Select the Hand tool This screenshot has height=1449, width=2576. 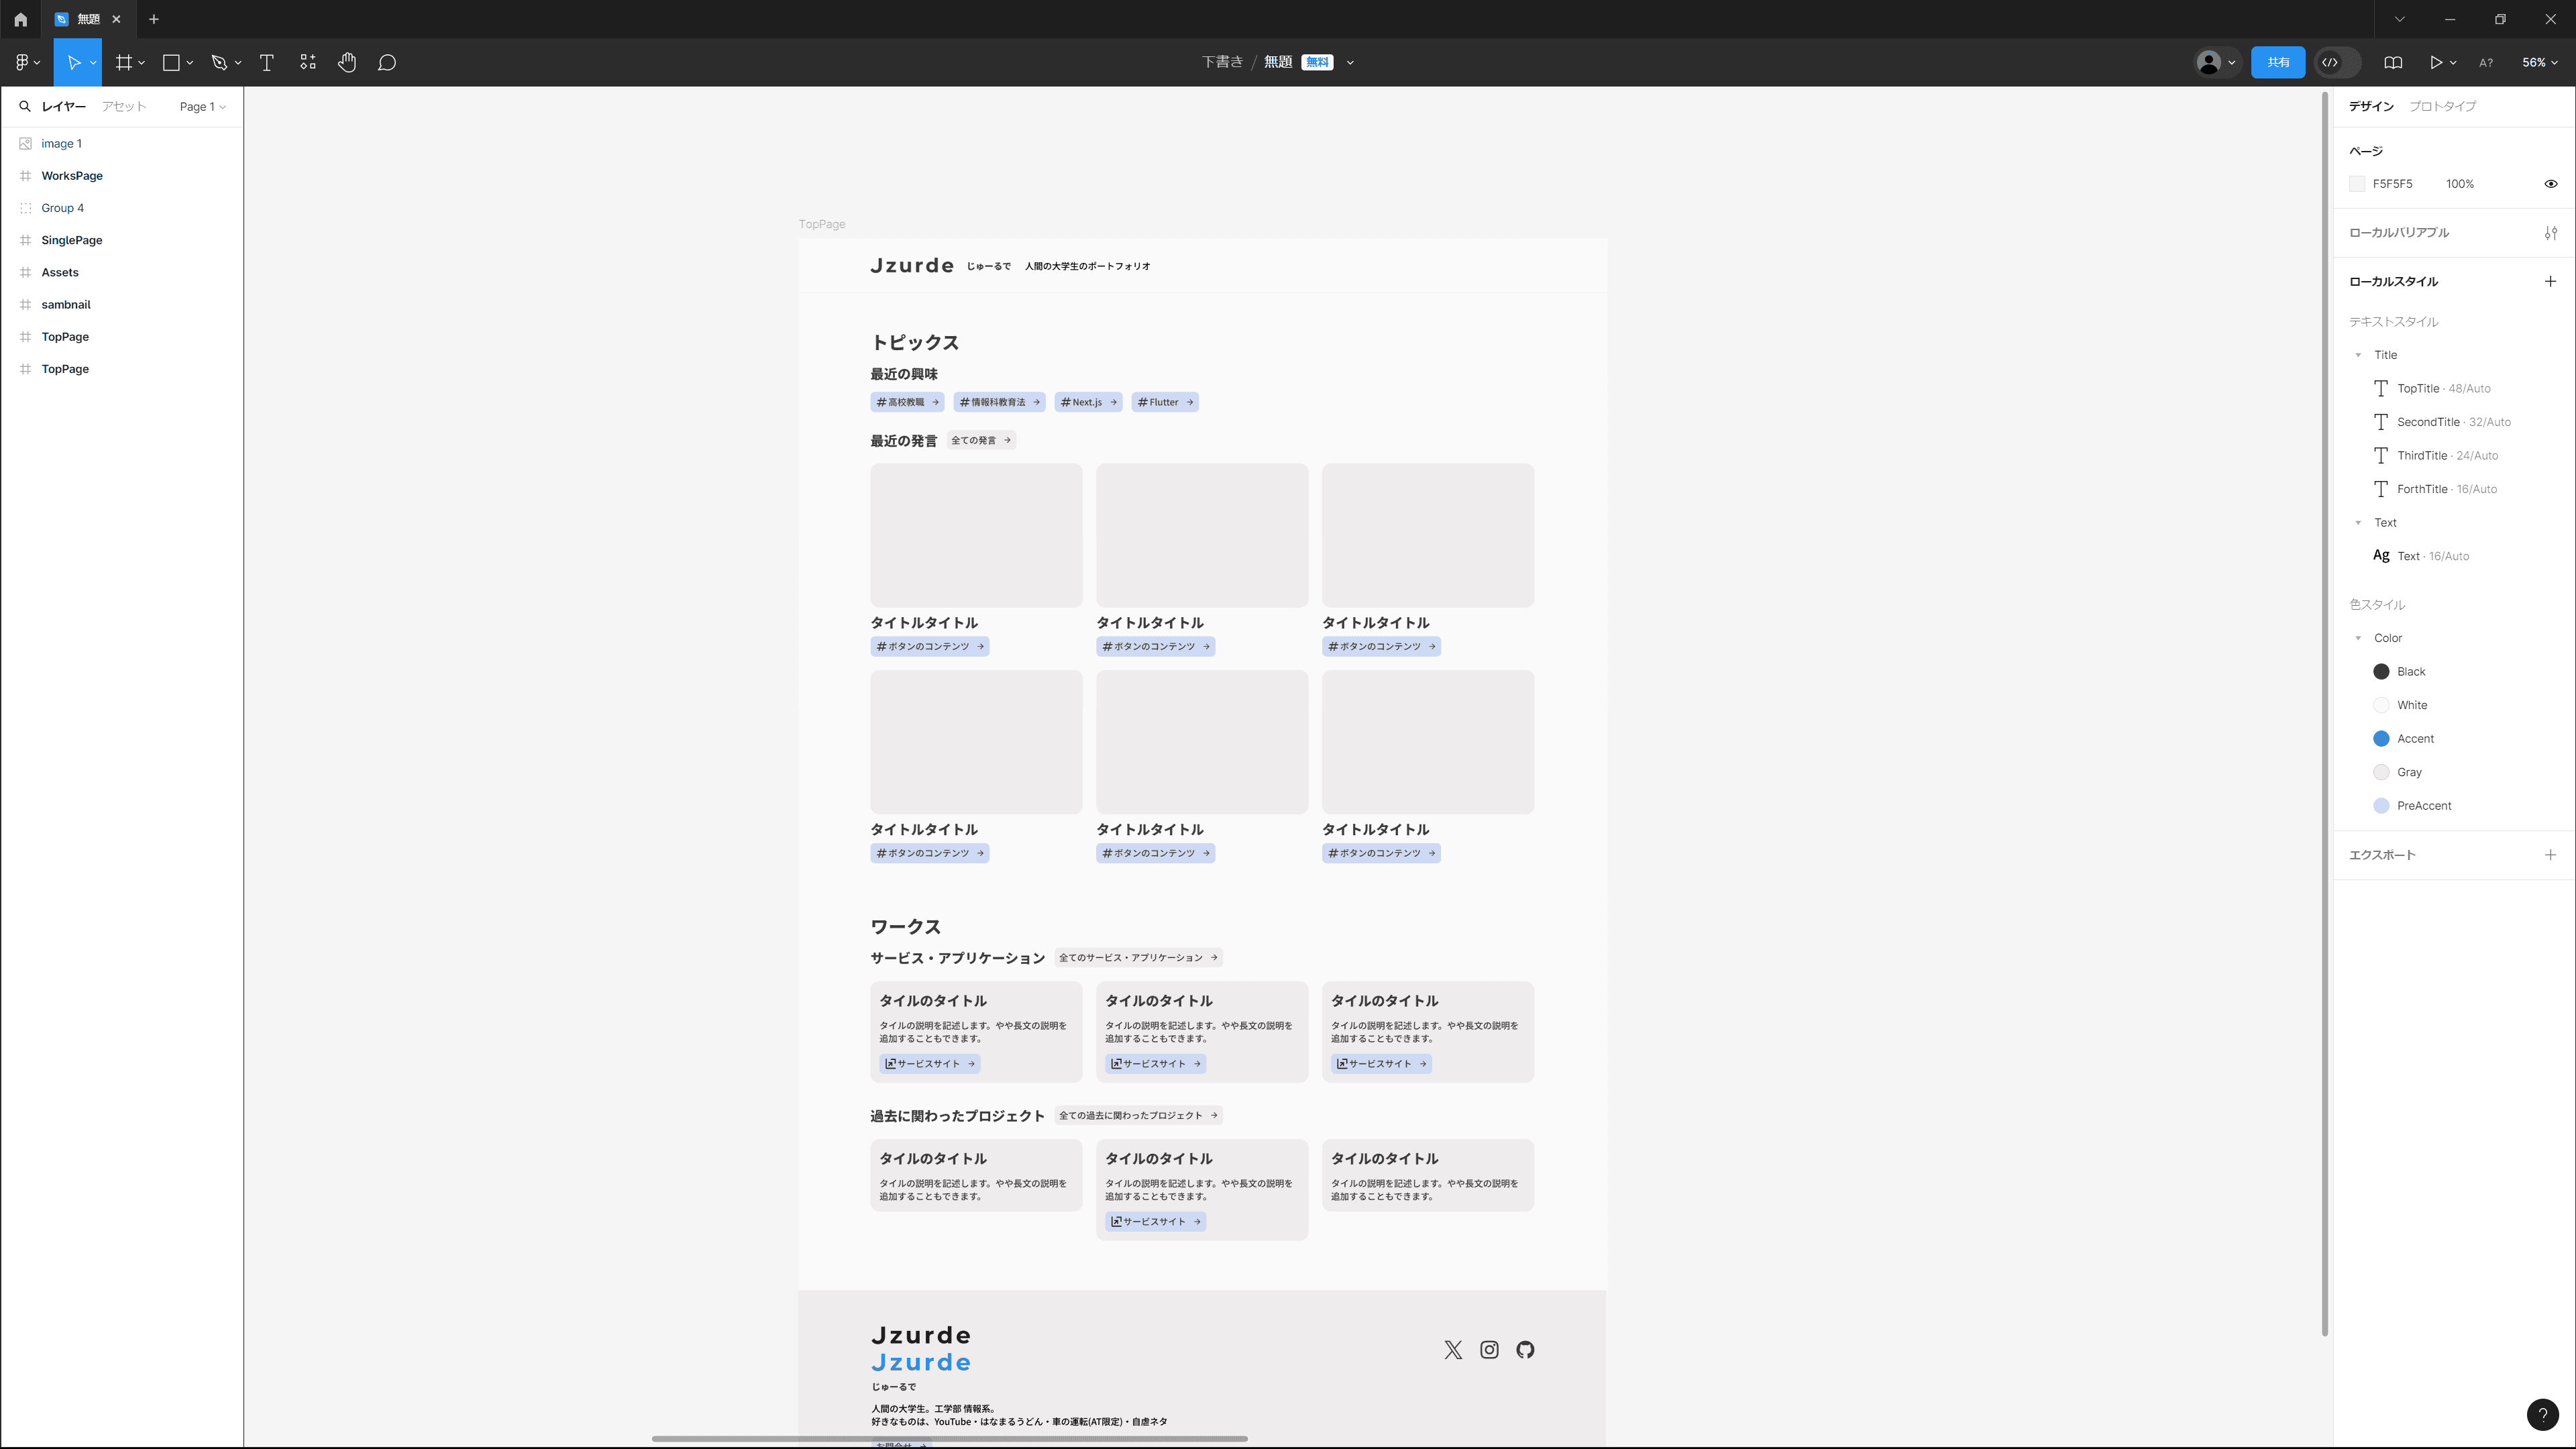347,62
